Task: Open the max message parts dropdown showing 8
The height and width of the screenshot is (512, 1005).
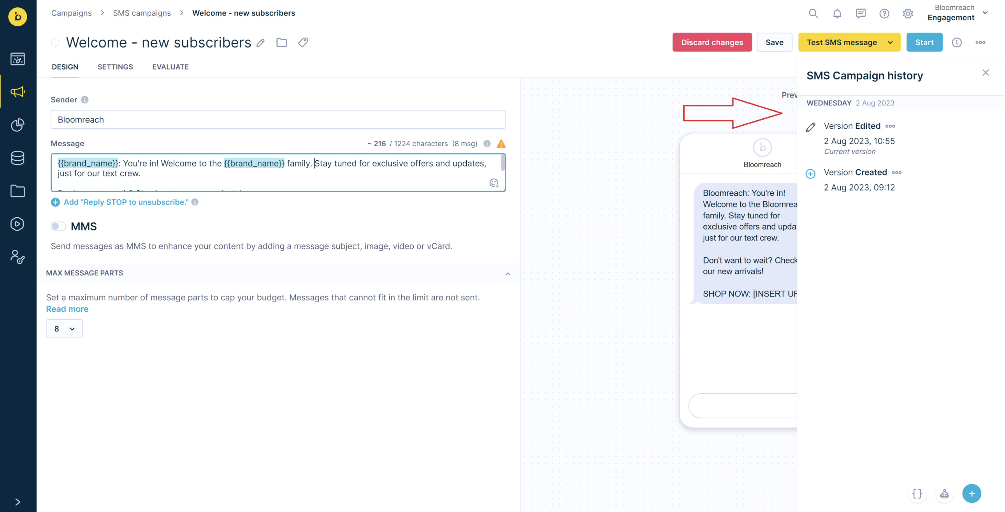Action: coord(64,329)
